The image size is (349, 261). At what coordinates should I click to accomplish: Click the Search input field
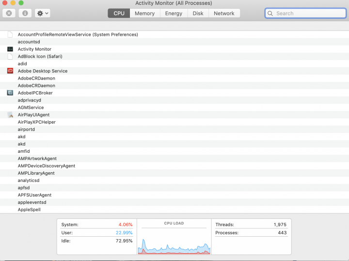pyautogui.click(x=305, y=14)
